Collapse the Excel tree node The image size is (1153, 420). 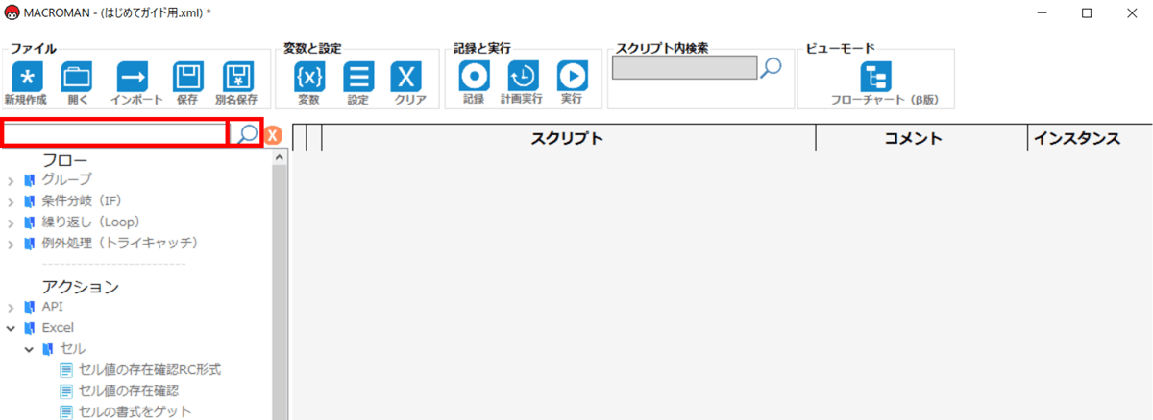[x=11, y=328]
